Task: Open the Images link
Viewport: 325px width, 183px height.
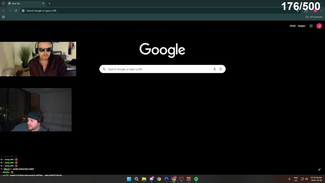Action: (x=301, y=26)
